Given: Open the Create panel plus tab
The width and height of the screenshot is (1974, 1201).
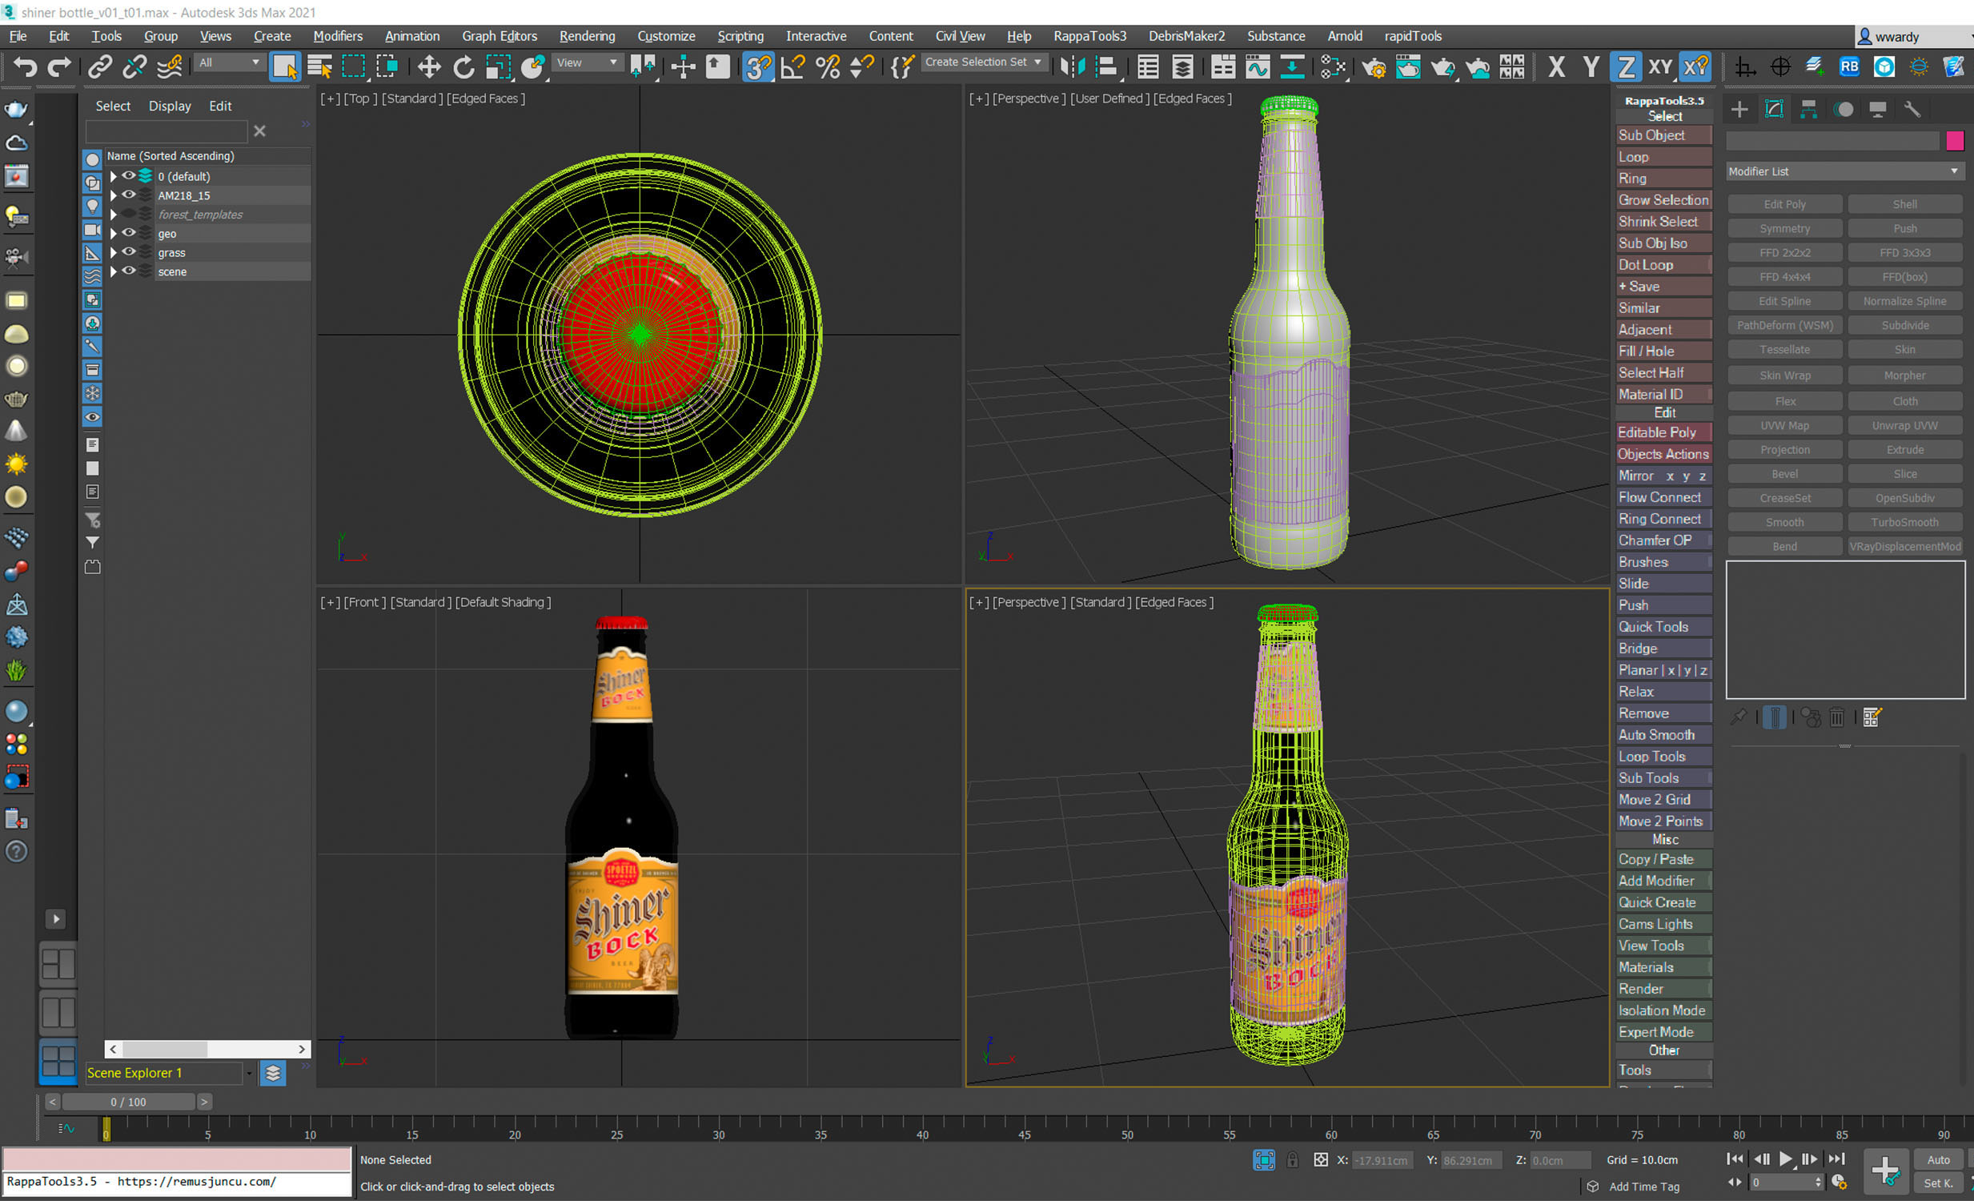Looking at the screenshot, I should (x=1739, y=109).
